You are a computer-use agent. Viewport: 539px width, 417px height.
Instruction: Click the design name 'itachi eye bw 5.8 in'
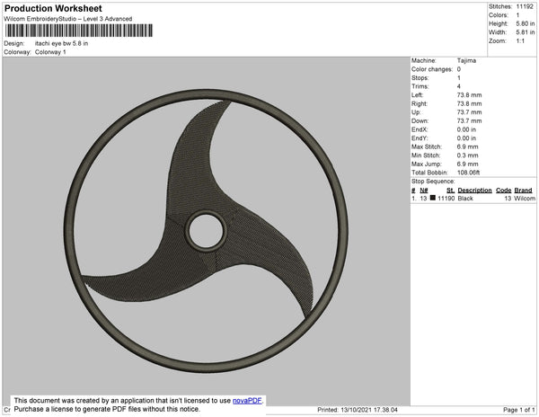coord(61,43)
